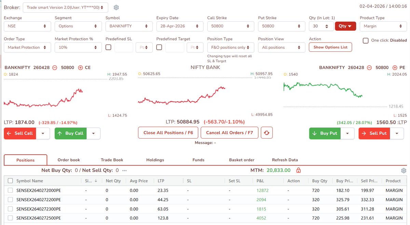410x225 pixels.
Task: Increase put strike with plus icon
Action: pyautogui.click(x=395, y=67)
